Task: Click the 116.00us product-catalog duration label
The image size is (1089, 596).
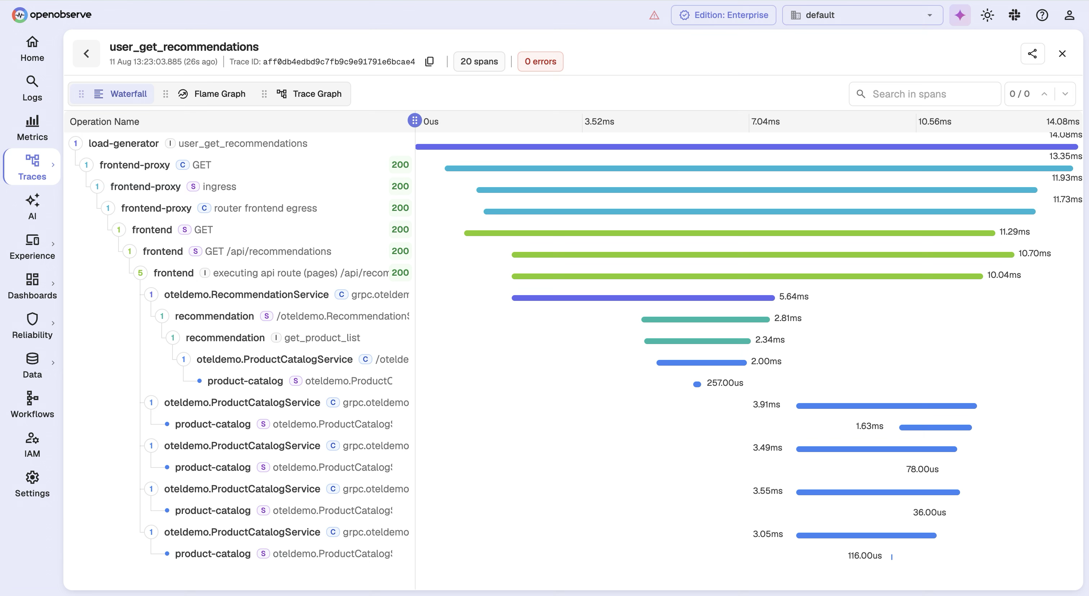Action: point(865,555)
